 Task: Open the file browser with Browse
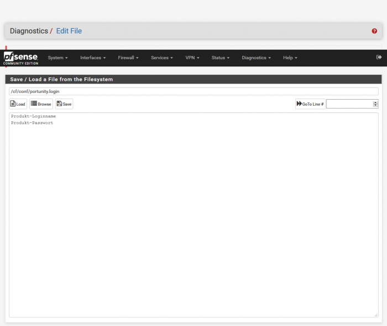[41, 104]
